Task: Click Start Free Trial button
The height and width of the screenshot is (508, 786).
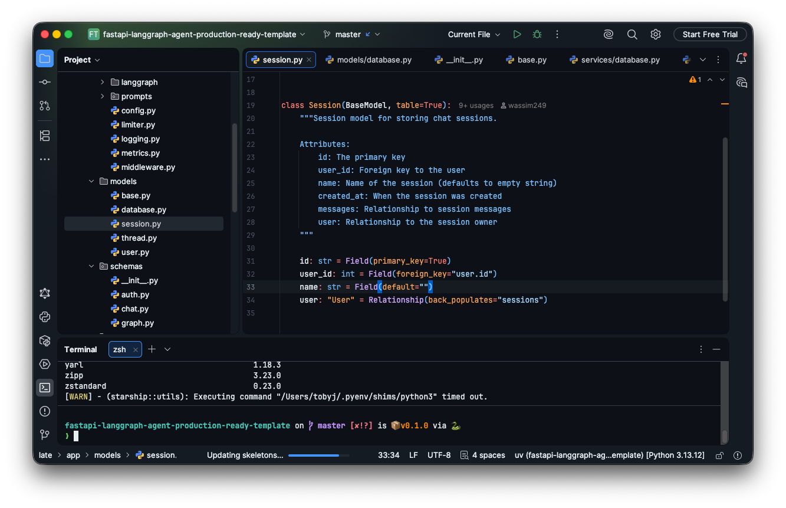Action: pos(710,34)
